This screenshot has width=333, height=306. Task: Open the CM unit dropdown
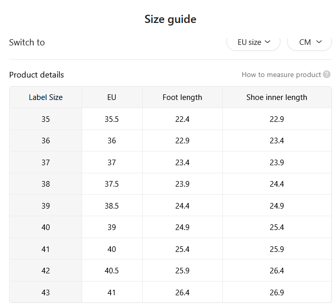click(x=310, y=42)
